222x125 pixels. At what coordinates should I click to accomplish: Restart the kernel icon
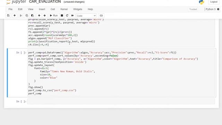67,16
